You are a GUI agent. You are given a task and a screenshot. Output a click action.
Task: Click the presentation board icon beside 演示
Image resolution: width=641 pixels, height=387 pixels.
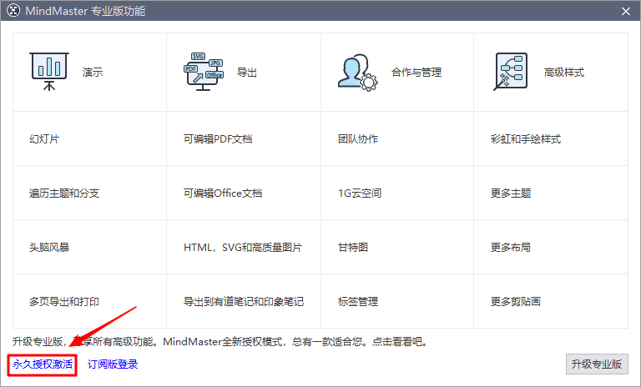pyautogui.click(x=49, y=72)
